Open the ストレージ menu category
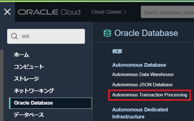The image size is (194, 121). click(26, 79)
